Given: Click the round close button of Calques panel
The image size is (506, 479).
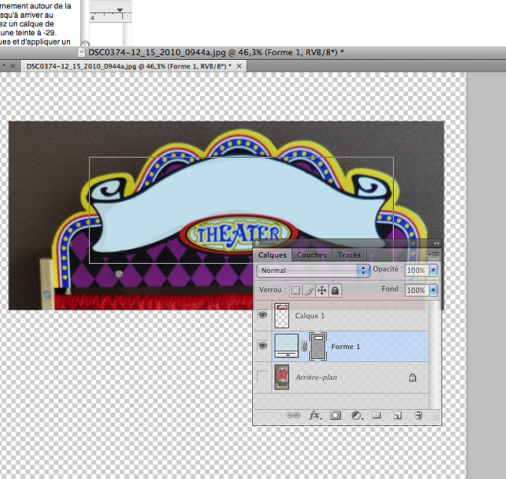Looking at the screenshot, I should (257, 243).
